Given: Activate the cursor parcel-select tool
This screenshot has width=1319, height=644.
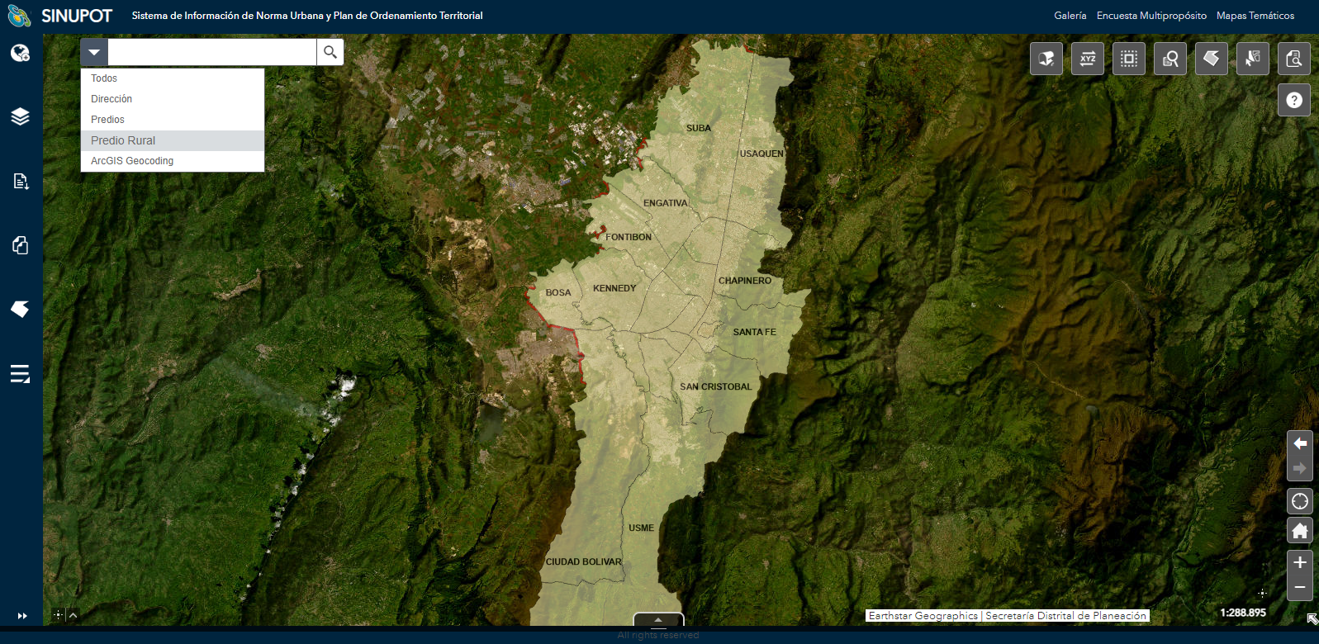Looking at the screenshot, I should [x=1253, y=59].
